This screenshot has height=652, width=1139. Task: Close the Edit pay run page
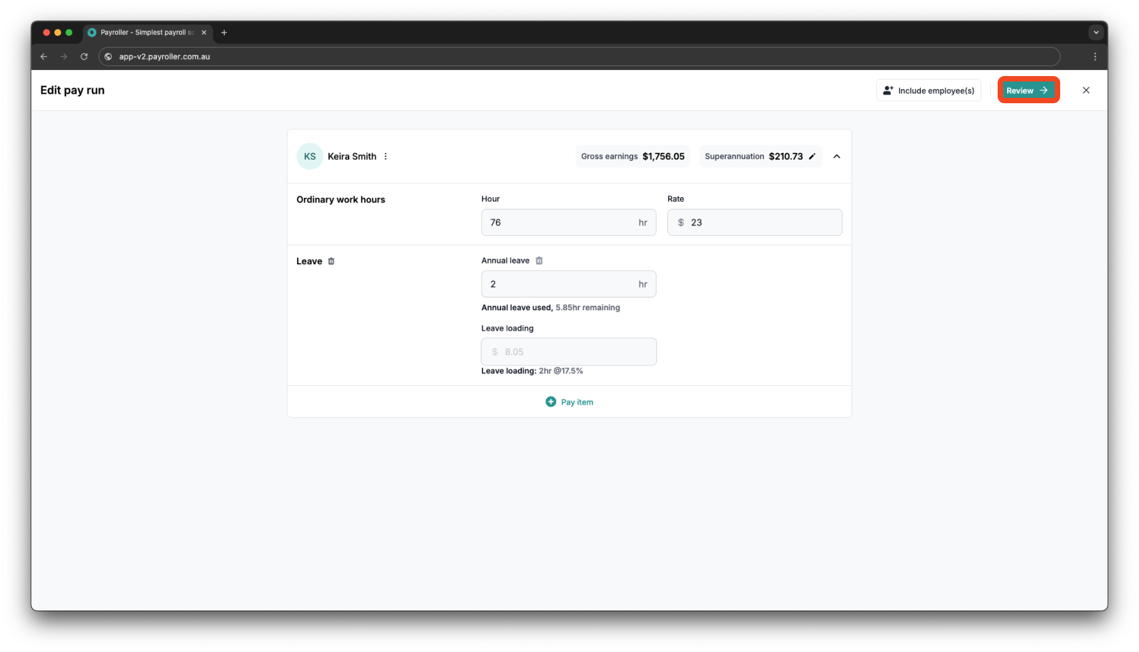pyautogui.click(x=1086, y=90)
